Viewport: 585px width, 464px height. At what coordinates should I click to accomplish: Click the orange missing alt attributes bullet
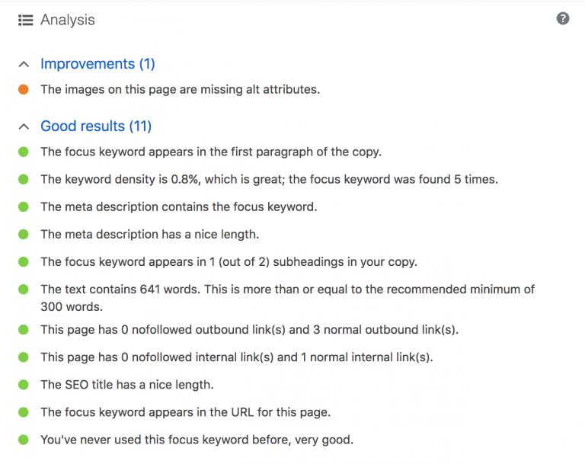pyautogui.click(x=24, y=90)
